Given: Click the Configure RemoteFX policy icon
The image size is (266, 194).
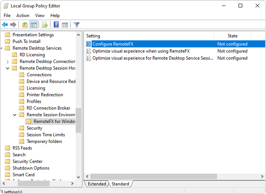Looking at the screenshot, I should click(88, 44).
